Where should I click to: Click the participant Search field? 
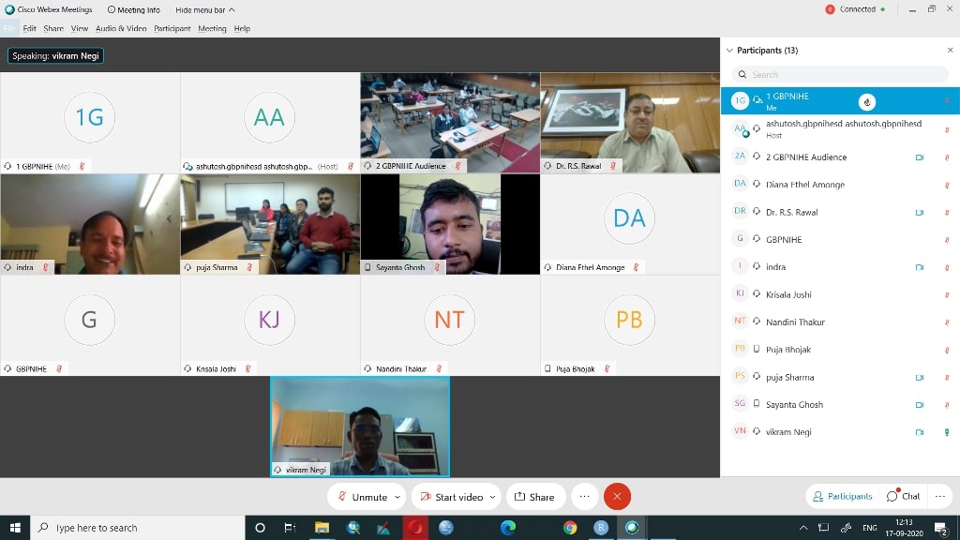[x=839, y=74]
